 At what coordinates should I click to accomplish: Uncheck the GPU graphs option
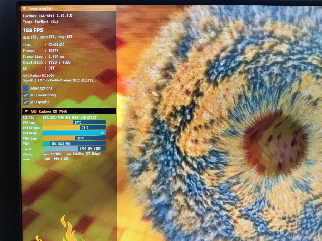coord(25,102)
